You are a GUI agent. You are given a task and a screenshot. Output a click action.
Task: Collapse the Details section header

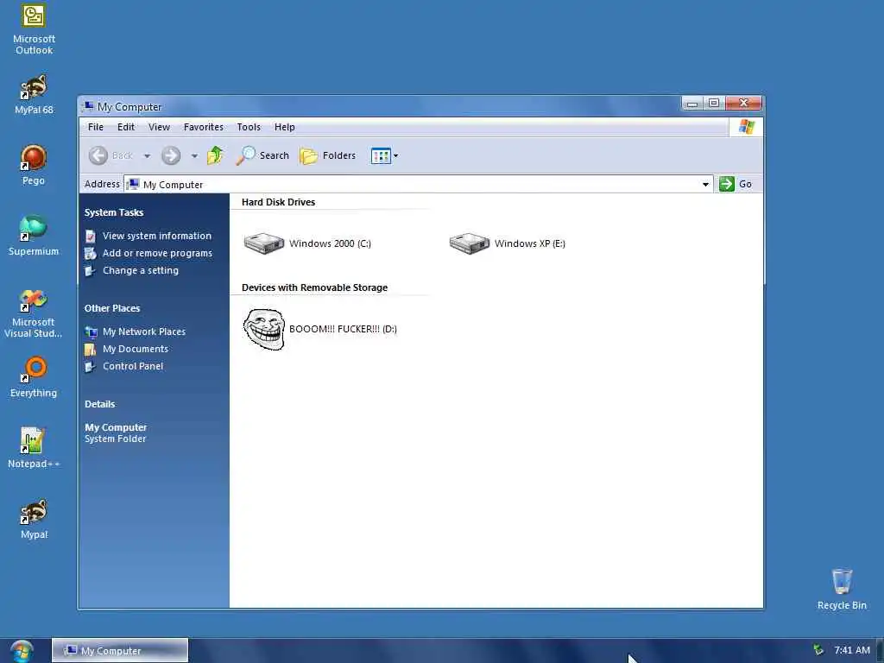(x=100, y=404)
